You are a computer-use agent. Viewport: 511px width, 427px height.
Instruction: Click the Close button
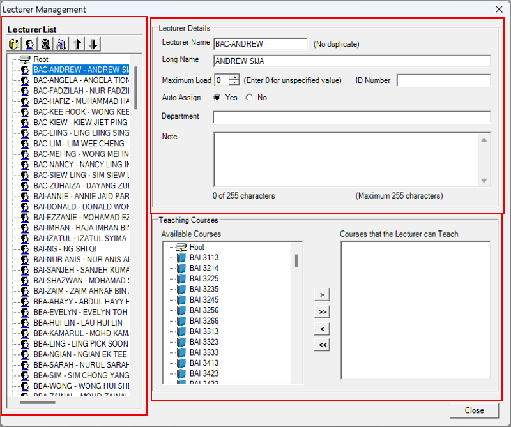point(474,410)
